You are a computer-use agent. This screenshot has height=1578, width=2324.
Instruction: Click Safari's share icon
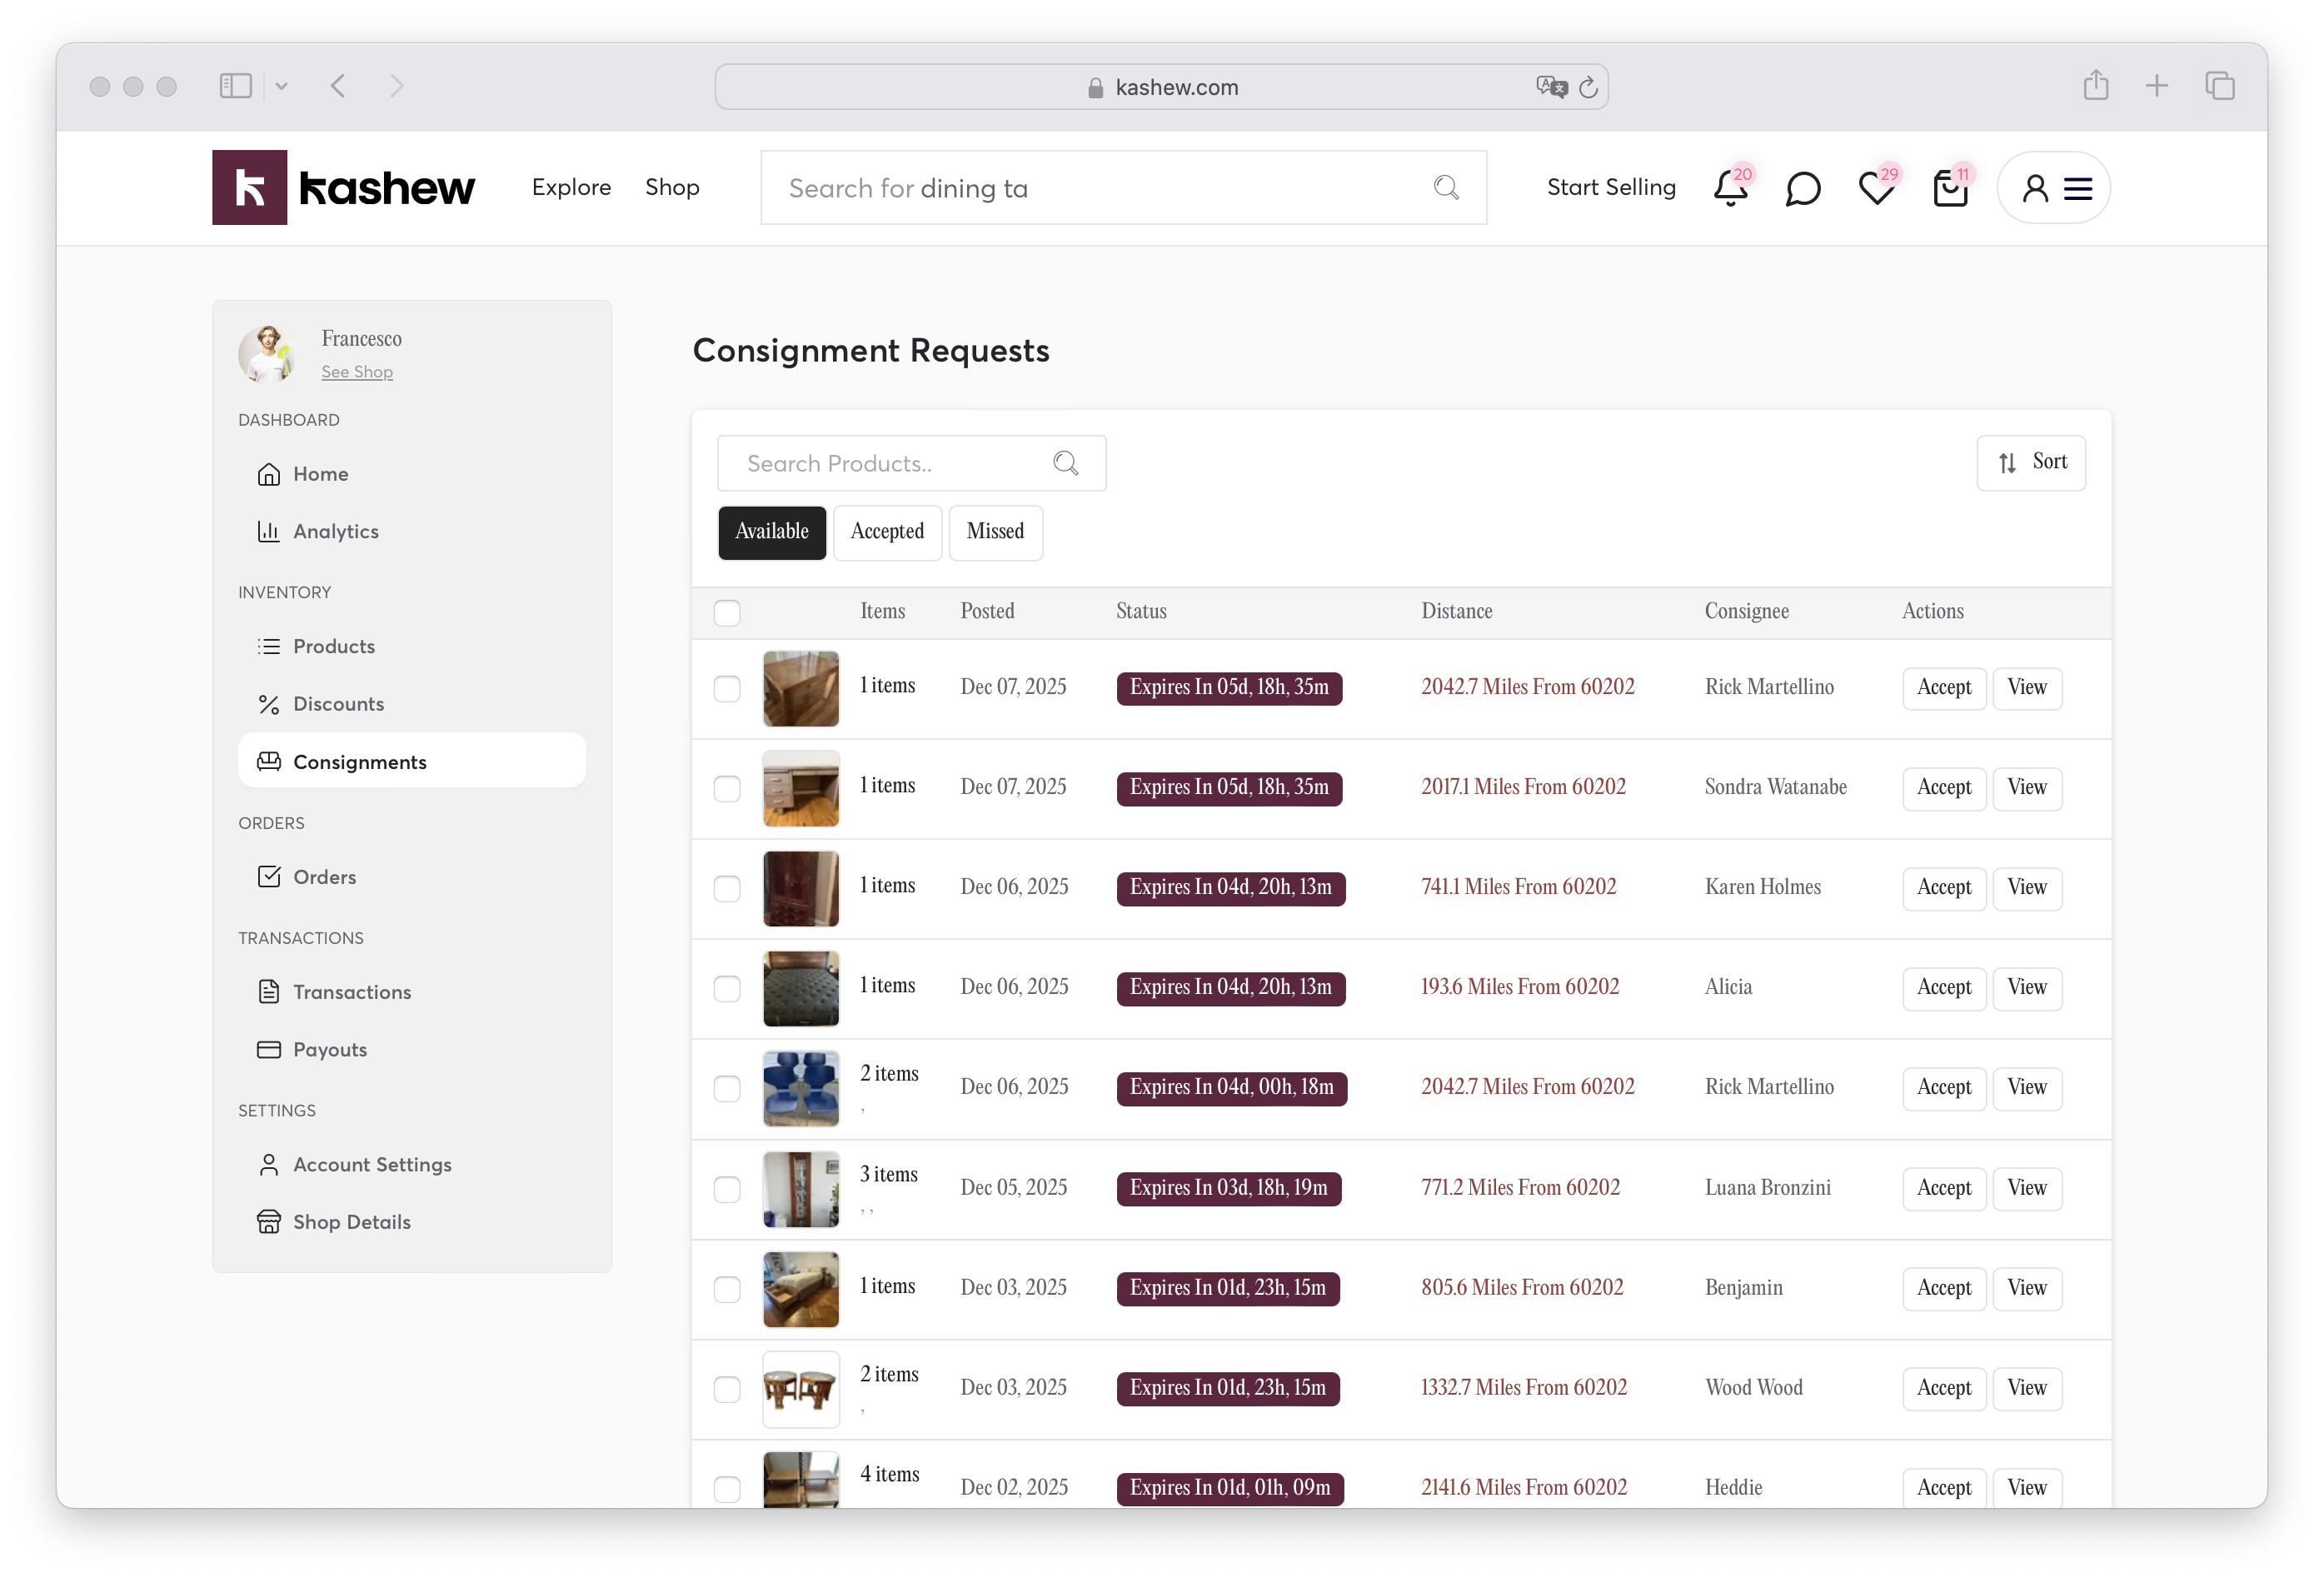click(x=2095, y=86)
